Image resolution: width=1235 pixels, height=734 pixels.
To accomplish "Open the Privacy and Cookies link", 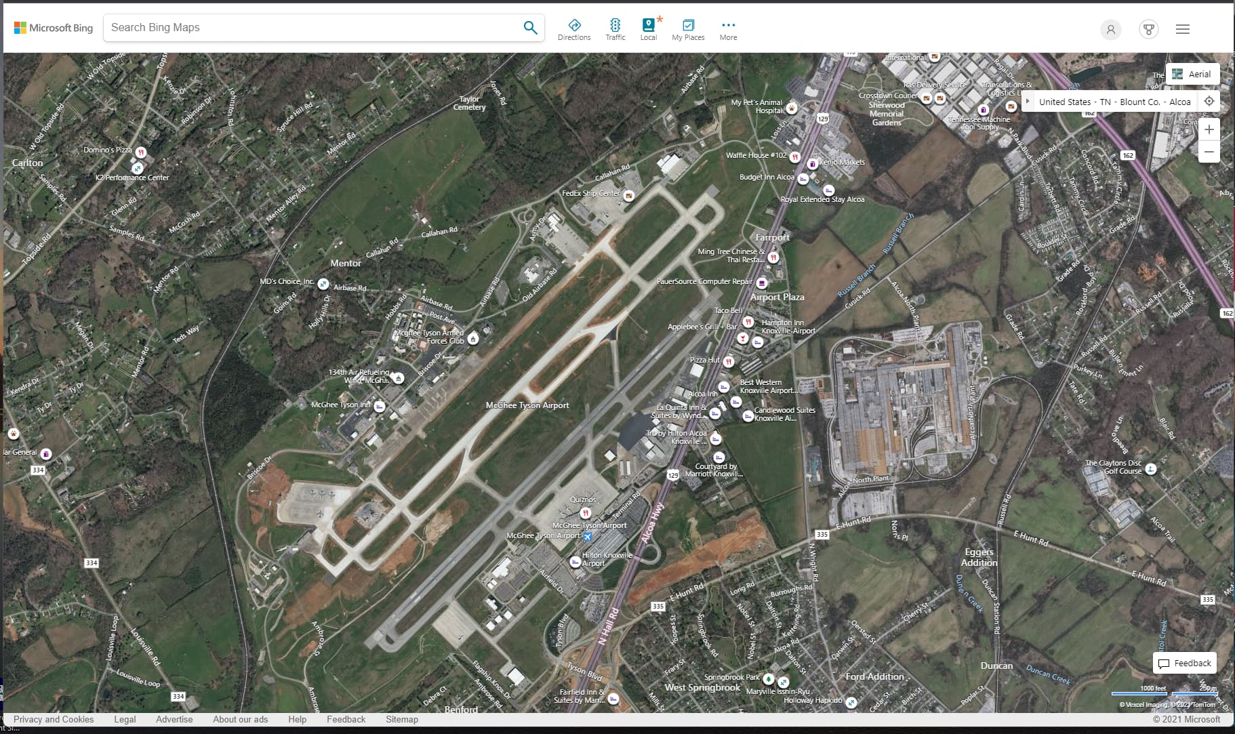I will coord(54,719).
